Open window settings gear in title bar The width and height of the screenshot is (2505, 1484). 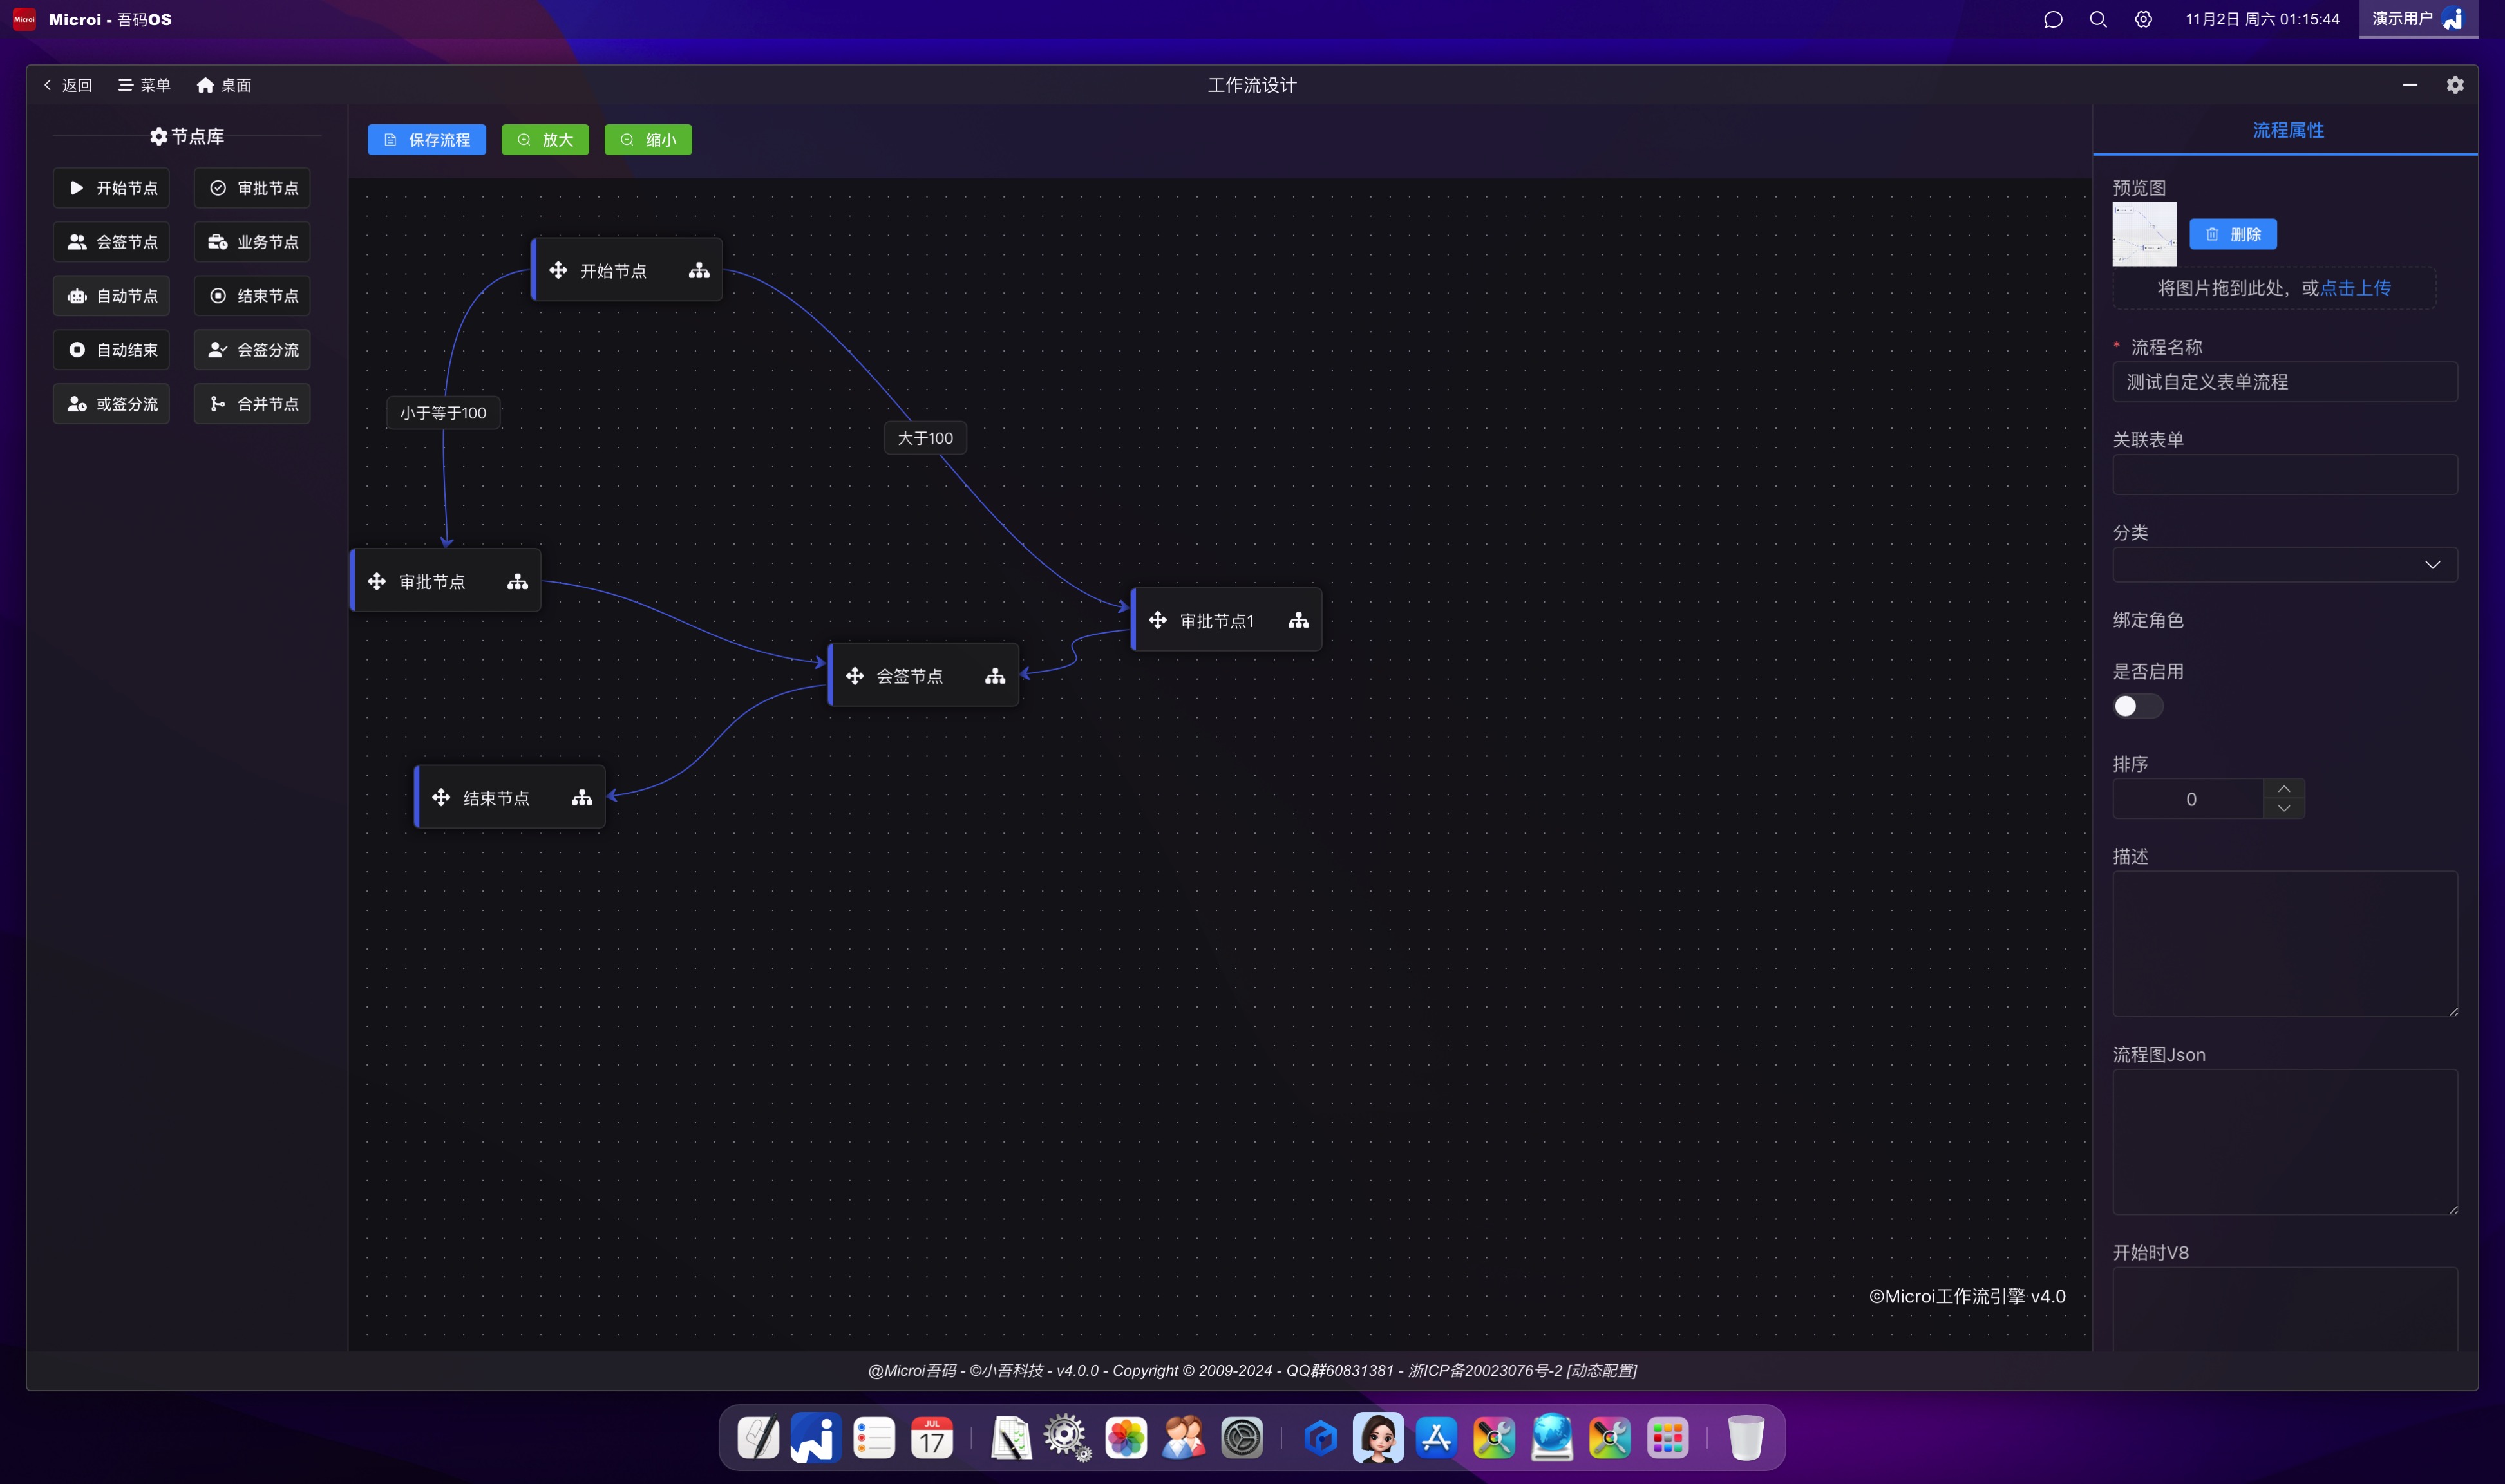2454,85
